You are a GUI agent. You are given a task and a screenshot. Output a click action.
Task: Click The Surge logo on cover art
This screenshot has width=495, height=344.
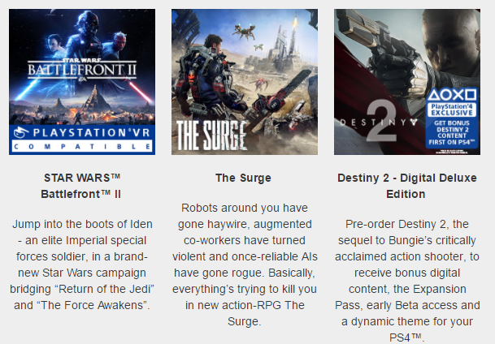[211, 135]
